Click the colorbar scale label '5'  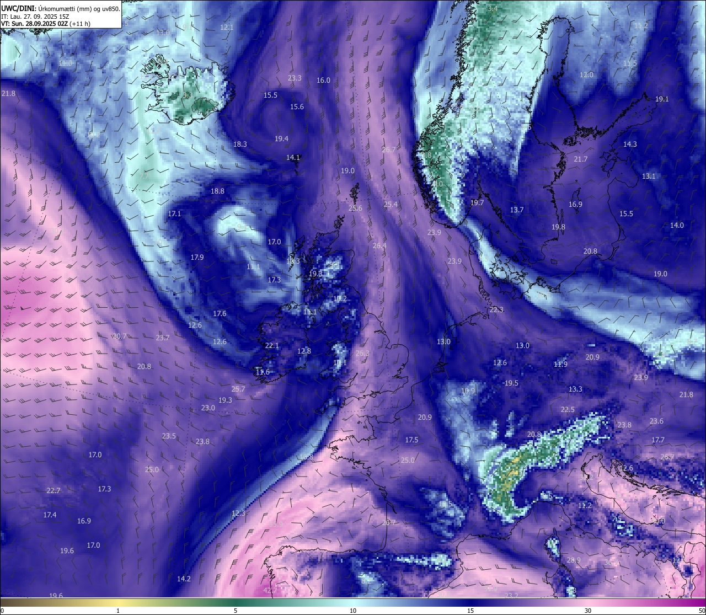click(x=236, y=611)
